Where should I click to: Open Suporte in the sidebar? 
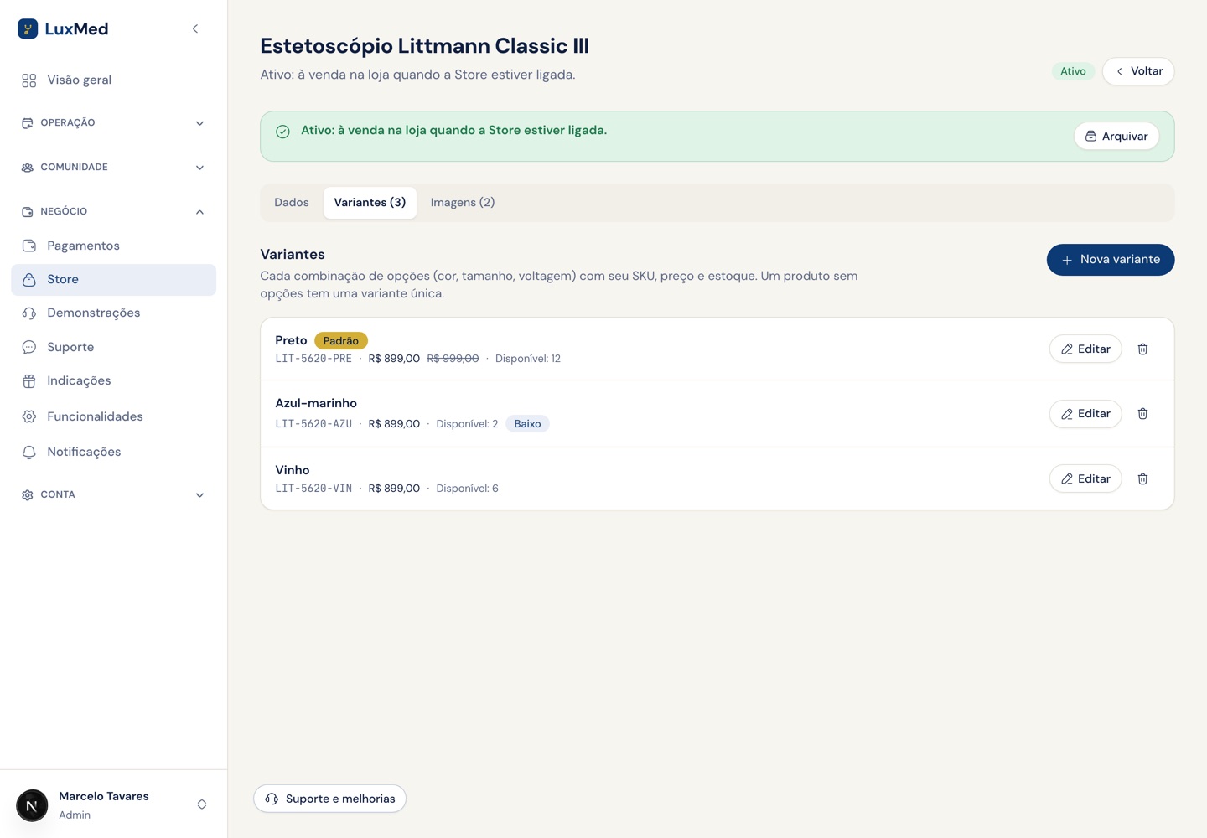point(114,347)
